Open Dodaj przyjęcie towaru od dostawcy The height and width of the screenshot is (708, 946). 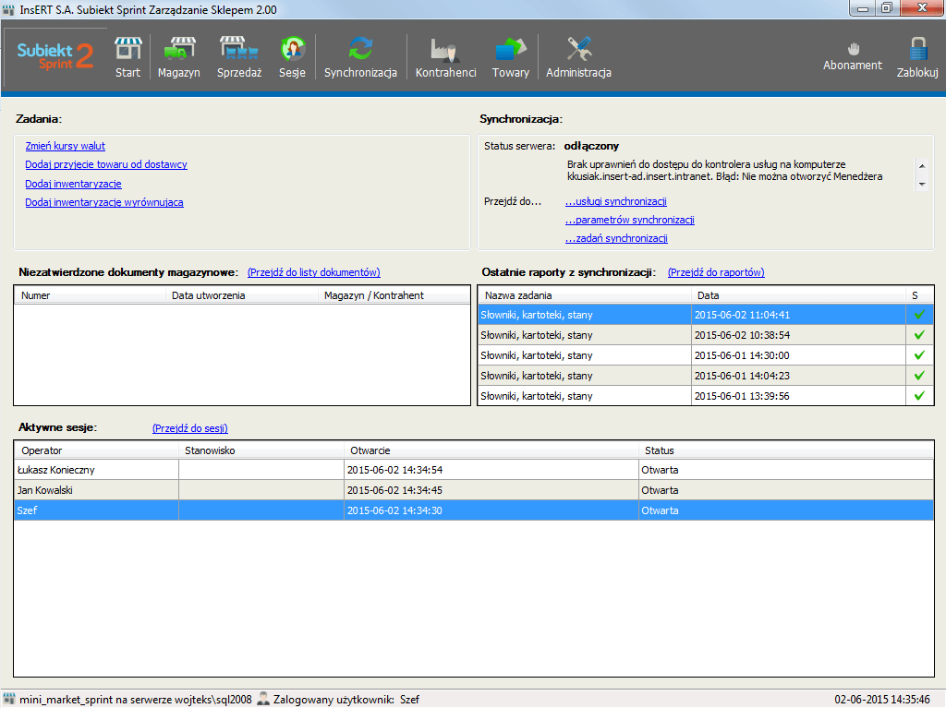[106, 164]
